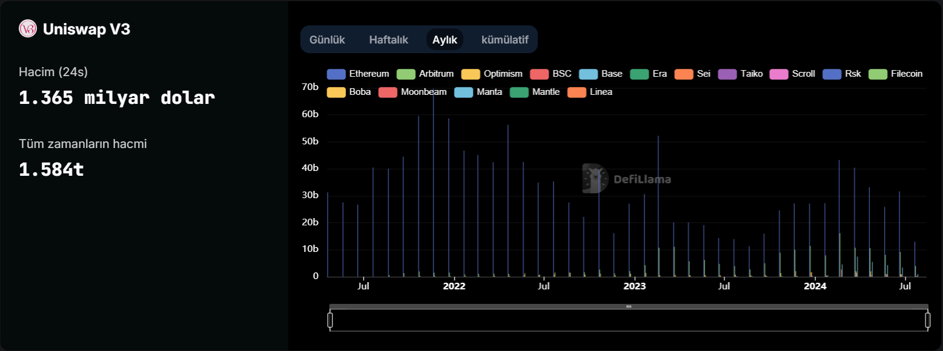Select the Haftalık tab
This screenshot has width=943, height=351.
(388, 40)
